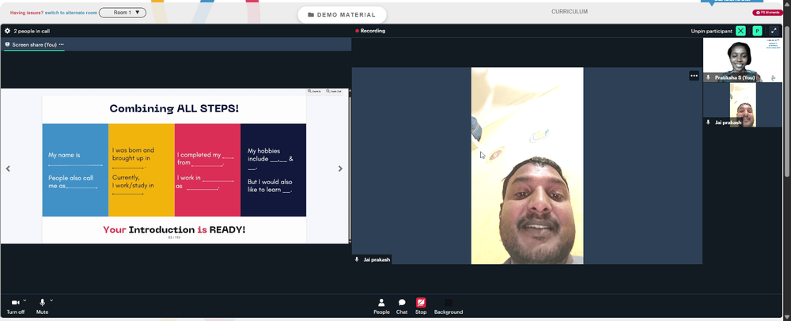Mute the microphone
Screen dimensions: 791x321
(43, 306)
